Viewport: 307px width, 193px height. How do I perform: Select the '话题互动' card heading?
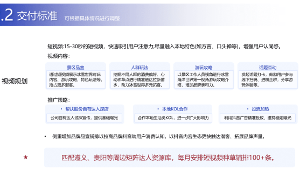[x=268, y=68]
